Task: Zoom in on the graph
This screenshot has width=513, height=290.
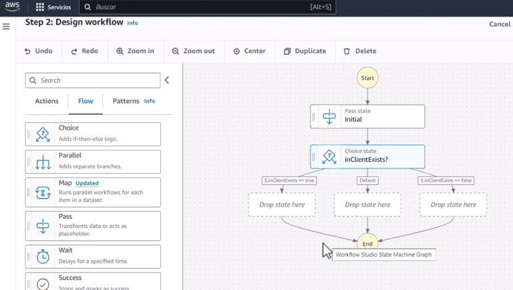Action: (x=135, y=51)
